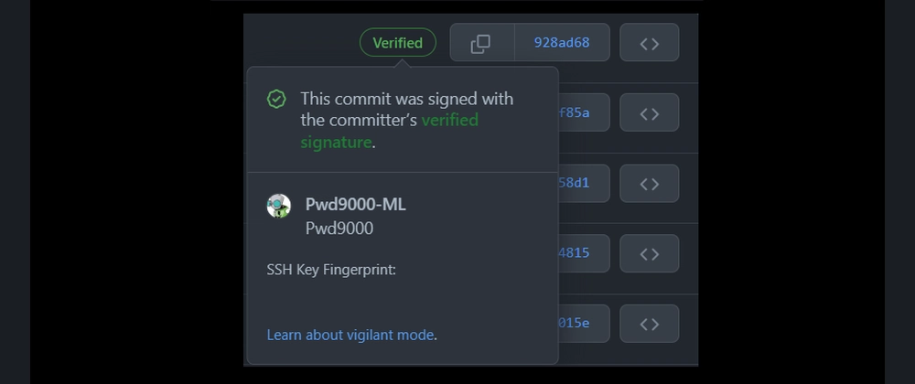This screenshot has width=915, height=384.
Task: Click the "This commit was signed" message
Action: coord(406,99)
